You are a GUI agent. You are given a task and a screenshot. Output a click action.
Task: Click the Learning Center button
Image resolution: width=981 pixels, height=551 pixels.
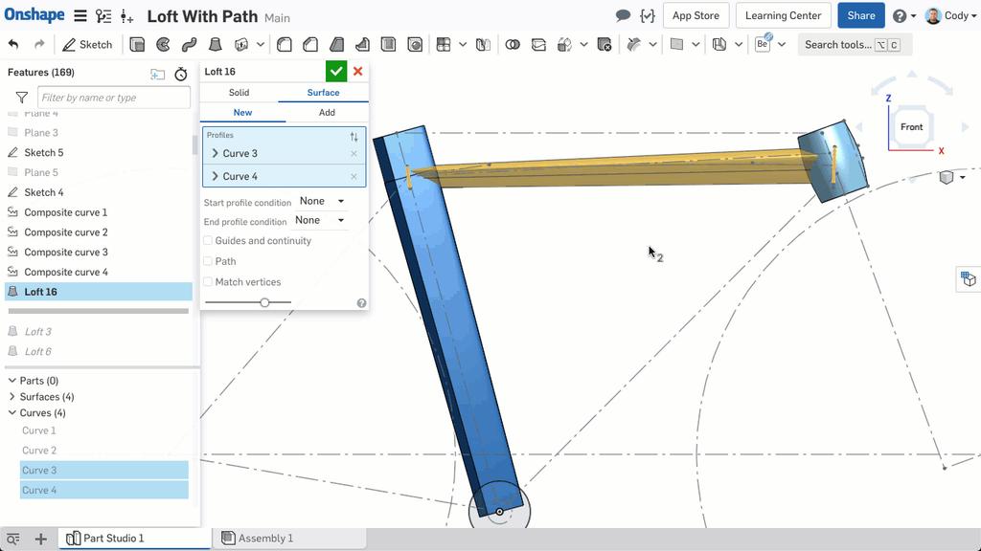point(783,15)
